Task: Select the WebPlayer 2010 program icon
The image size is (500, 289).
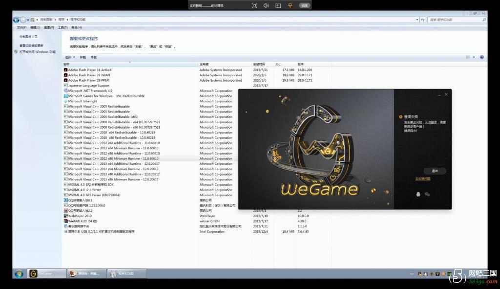Action: (65, 216)
